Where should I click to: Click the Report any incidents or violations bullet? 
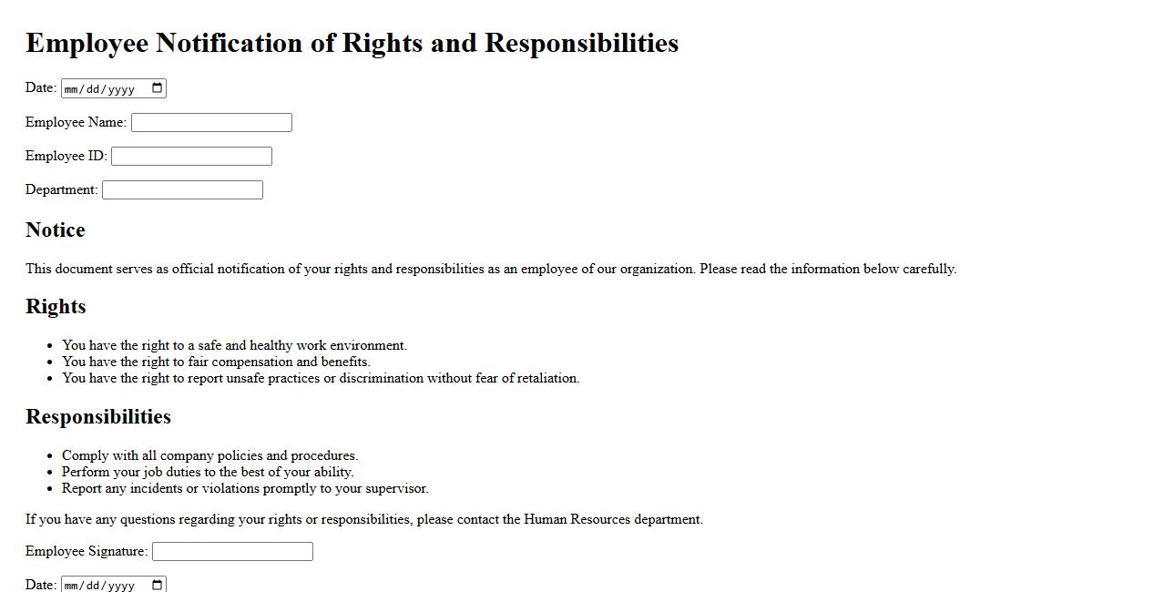245,489
